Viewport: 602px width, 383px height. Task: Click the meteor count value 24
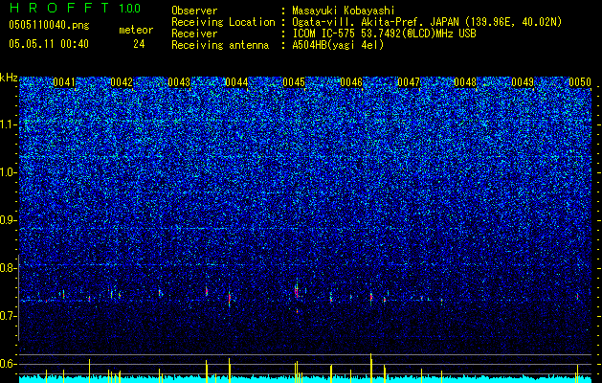[139, 44]
